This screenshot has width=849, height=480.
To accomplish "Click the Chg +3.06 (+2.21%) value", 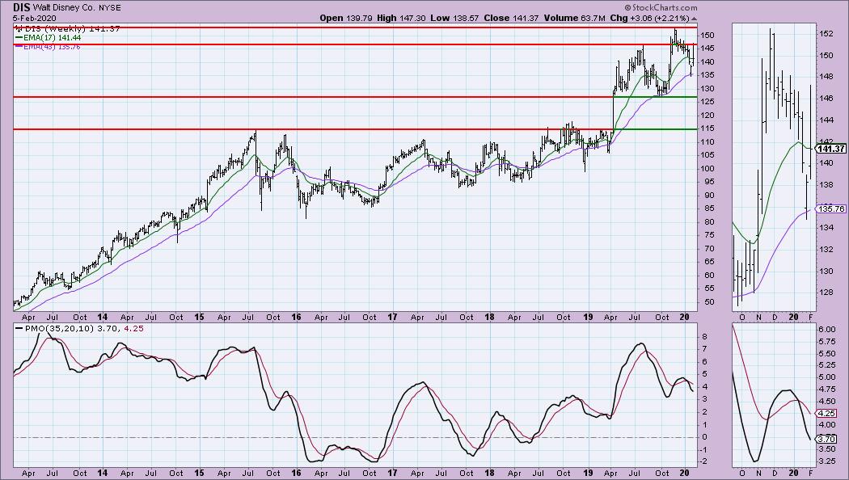I will [x=649, y=18].
